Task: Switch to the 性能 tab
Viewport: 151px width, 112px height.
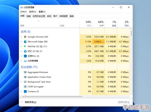Action: (28, 16)
